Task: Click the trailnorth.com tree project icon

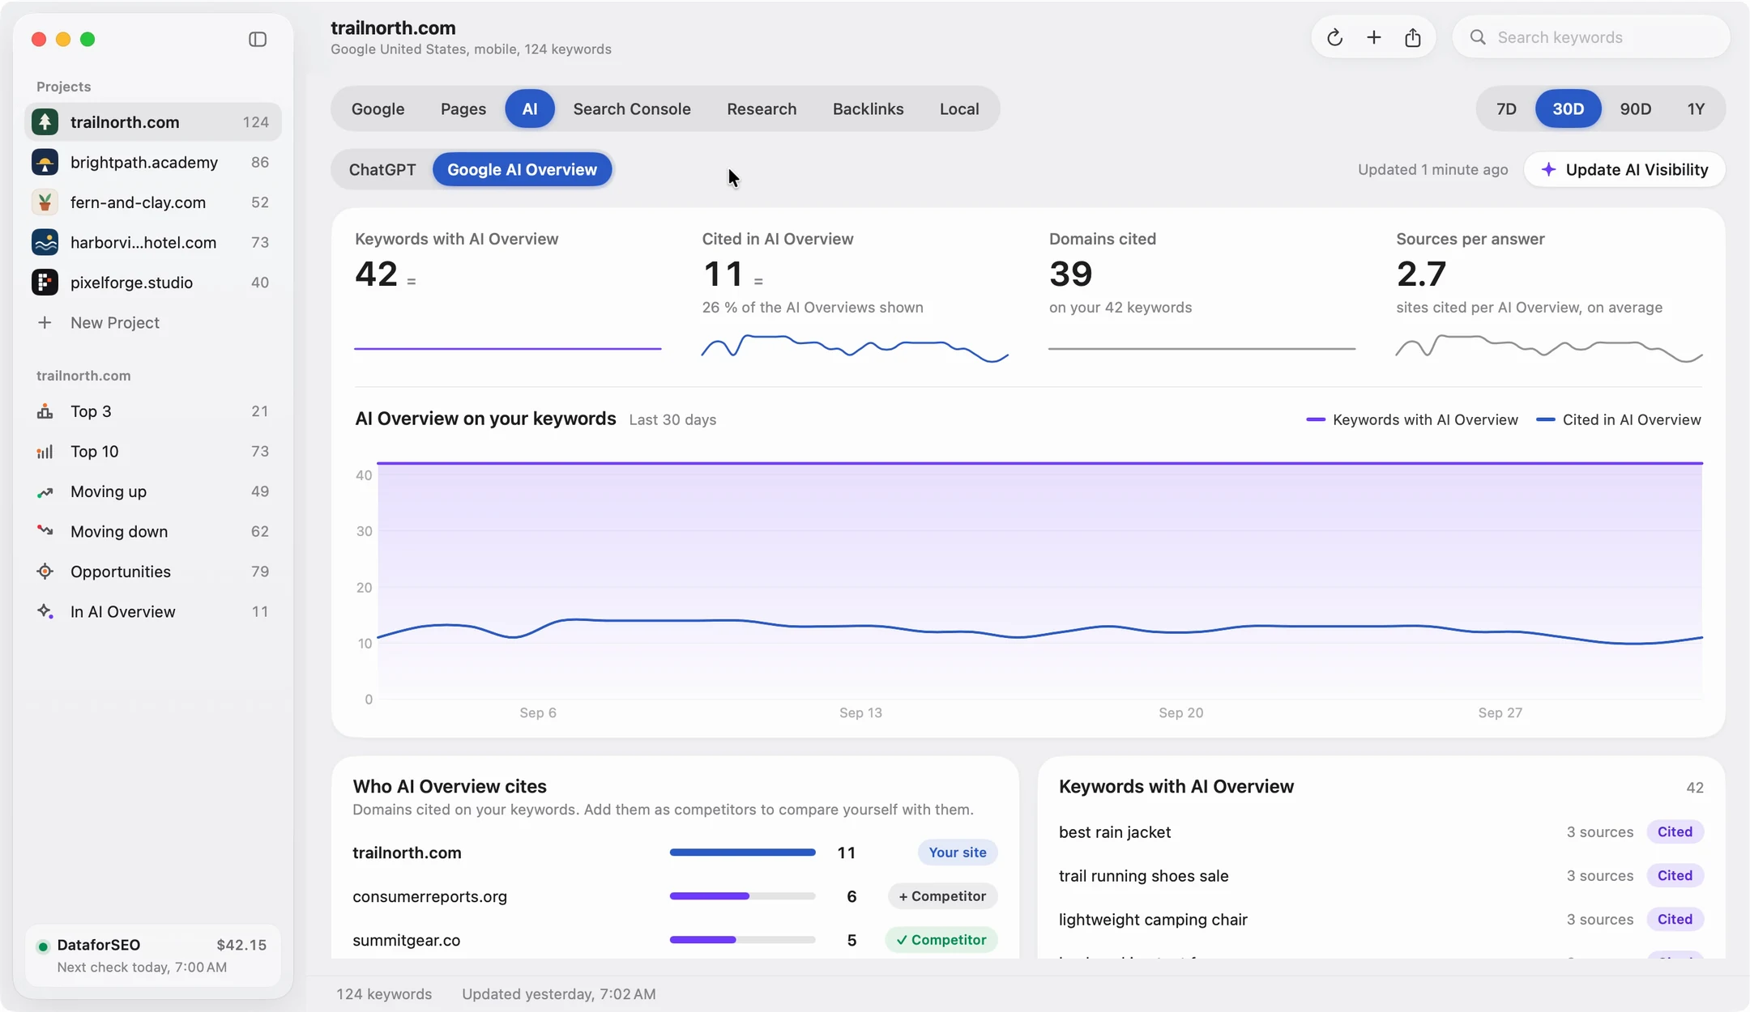Action: coord(45,121)
